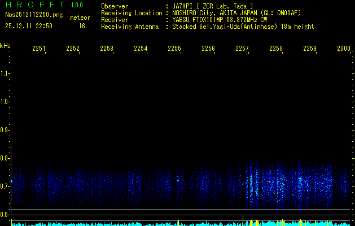Click the cyan signal level strip at bottom

(169, 224)
